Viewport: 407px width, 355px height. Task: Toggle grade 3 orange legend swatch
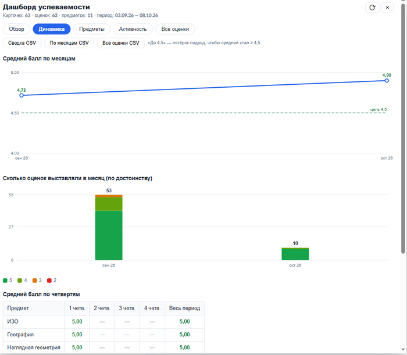point(34,281)
